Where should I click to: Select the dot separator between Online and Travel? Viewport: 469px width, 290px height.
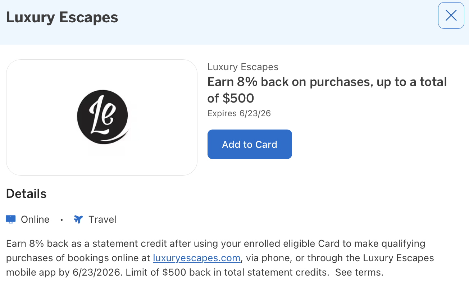coord(62,219)
